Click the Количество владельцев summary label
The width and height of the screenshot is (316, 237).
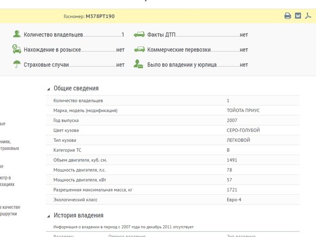coord(54,35)
